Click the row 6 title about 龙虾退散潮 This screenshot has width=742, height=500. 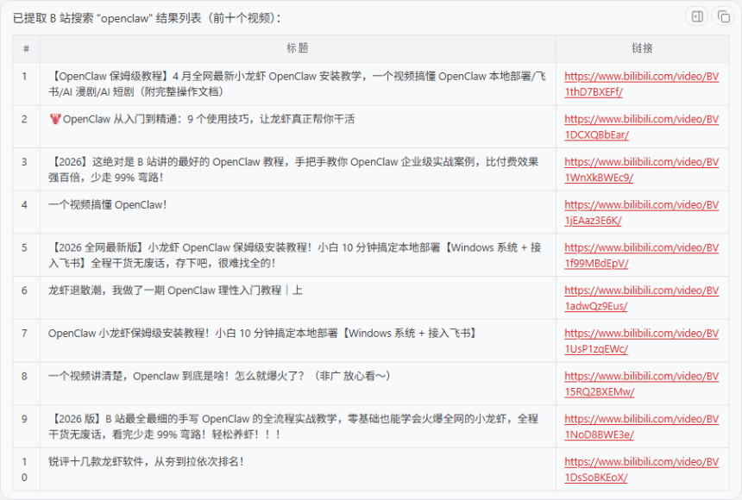point(175,291)
